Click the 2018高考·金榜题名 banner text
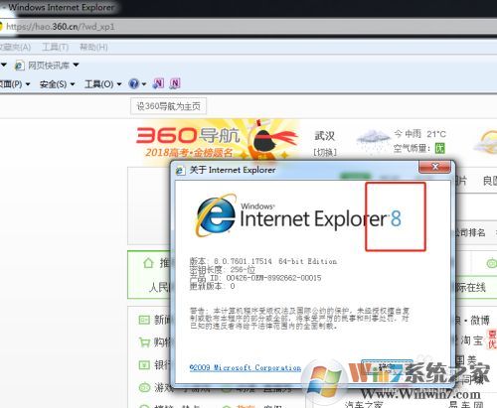497x408 pixels. [x=189, y=153]
